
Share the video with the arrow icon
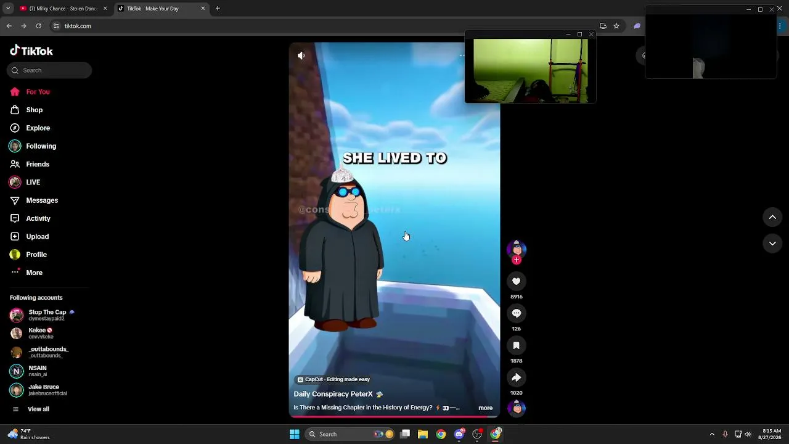[x=517, y=377]
